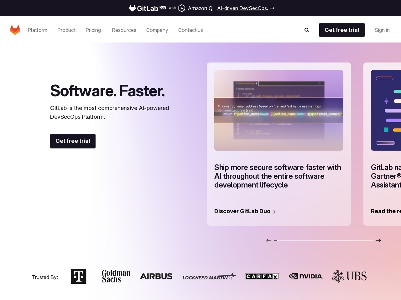The height and width of the screenshot is (300, 401).
Task: Click the carousel progress bar
Action: [324, 240]
